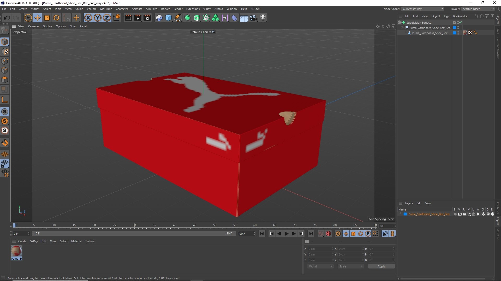Click the preview range slider bar
Image resolution: width=501 pixels, height=281 pixels.
pos(134,234)
